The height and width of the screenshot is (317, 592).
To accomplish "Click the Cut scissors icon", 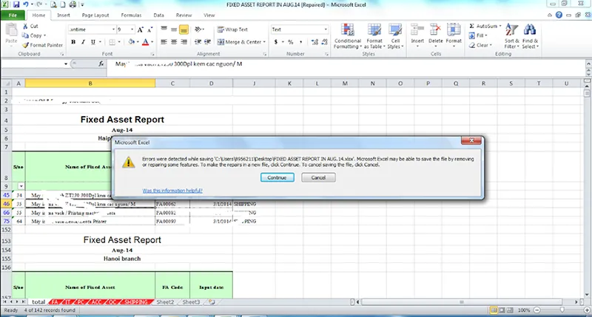I will 25,26.
